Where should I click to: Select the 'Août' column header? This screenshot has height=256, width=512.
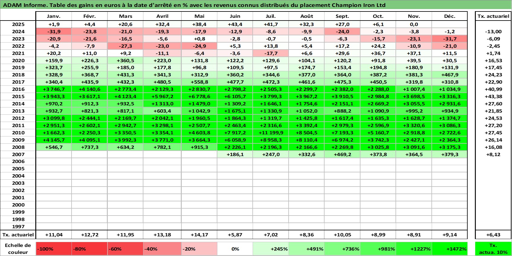point(306,16)
